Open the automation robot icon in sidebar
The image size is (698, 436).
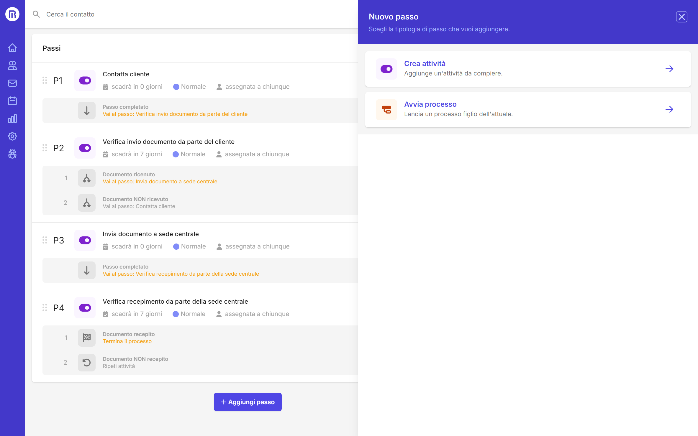coord(12,154)
